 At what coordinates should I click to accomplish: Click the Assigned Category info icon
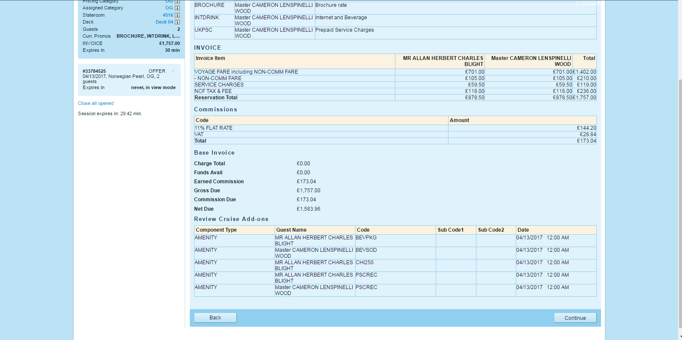tap(177, 8)
